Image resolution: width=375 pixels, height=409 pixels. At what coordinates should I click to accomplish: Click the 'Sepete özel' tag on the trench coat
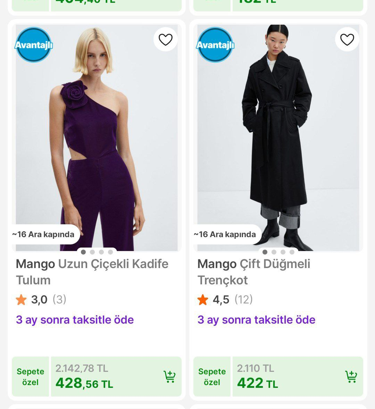(x=212, y=376)
